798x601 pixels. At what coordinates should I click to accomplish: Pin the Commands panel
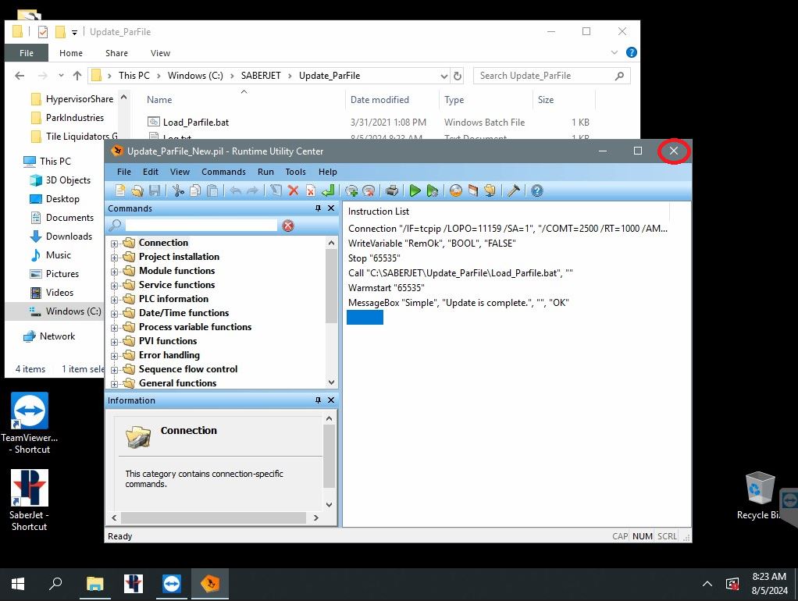(x=318, y=208)
